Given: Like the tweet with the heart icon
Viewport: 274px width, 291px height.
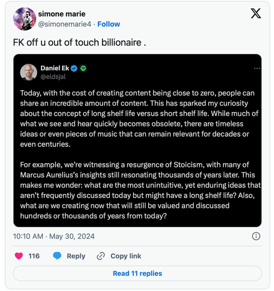Looking at the screenshot, I should (x=19, y=256).
